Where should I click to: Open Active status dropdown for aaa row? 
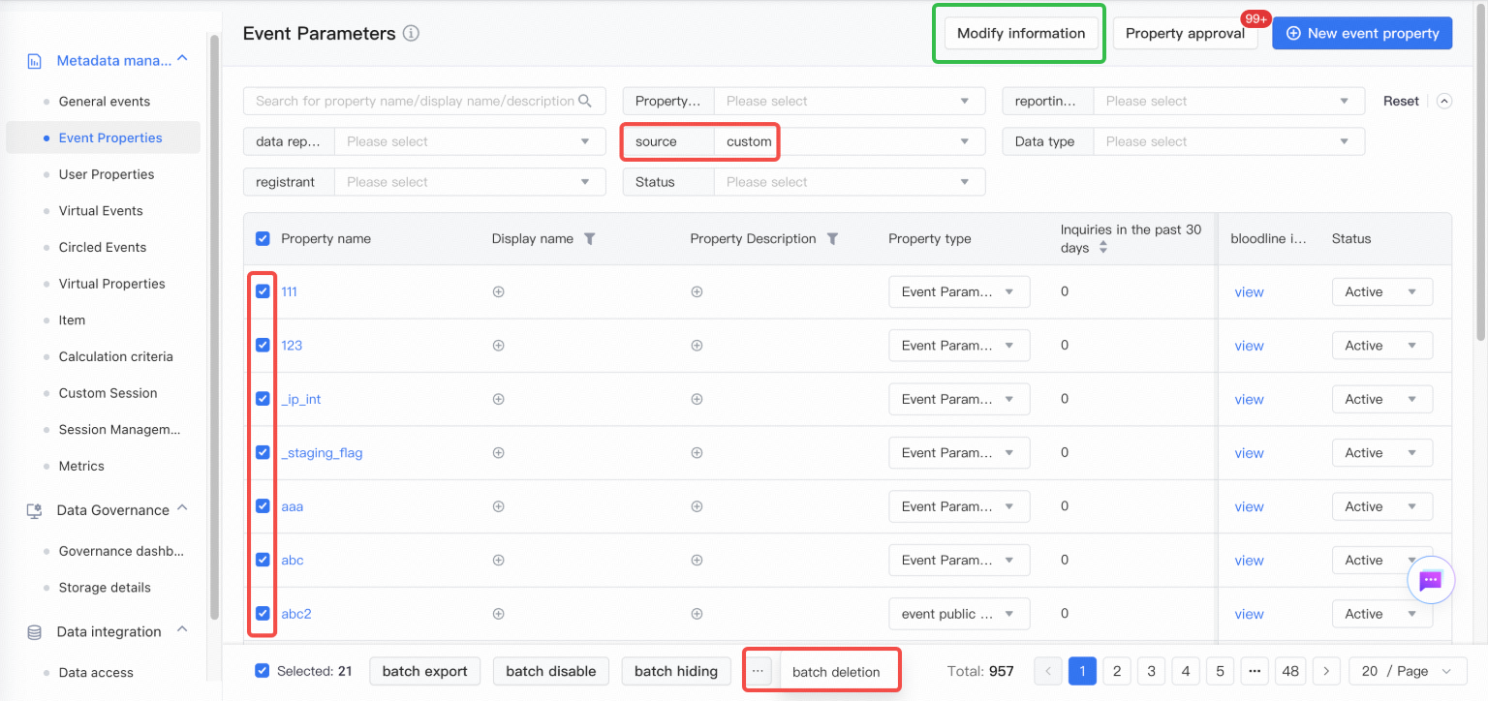point(1382,506)
